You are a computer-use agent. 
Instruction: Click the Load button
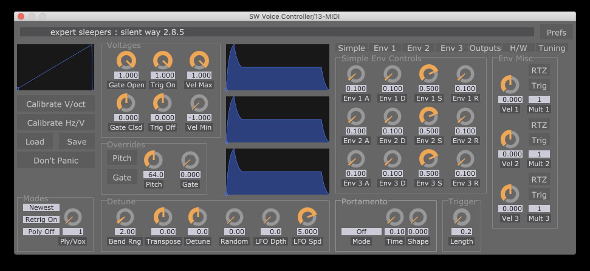(x=35, y=141)
